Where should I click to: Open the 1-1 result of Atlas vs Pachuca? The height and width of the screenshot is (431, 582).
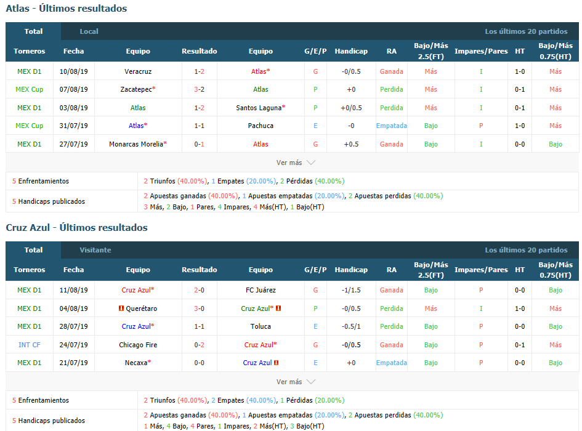pyautogui.click(x=200, y=126)
